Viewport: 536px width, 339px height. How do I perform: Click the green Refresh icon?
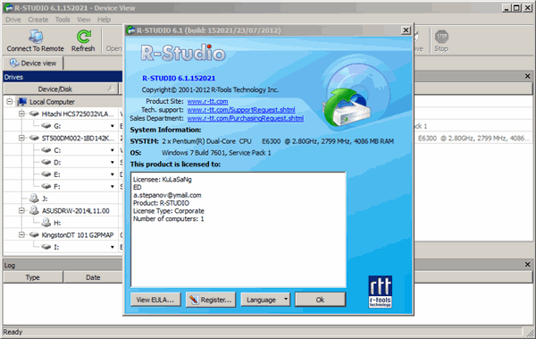[83, 37]
